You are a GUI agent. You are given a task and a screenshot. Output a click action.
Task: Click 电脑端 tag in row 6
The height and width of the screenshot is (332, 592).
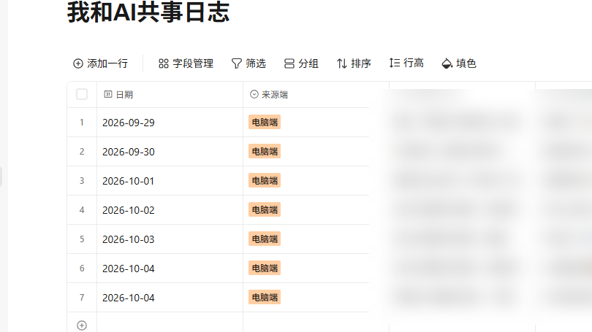265,268
